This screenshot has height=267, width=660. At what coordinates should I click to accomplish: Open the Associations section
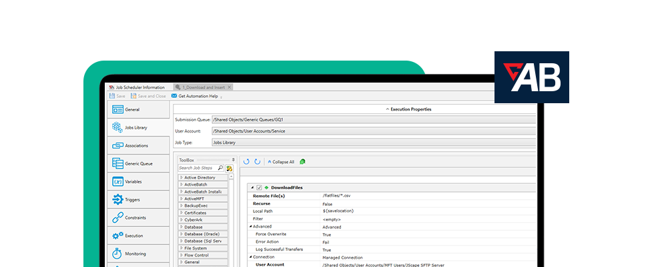click(139, 146)
